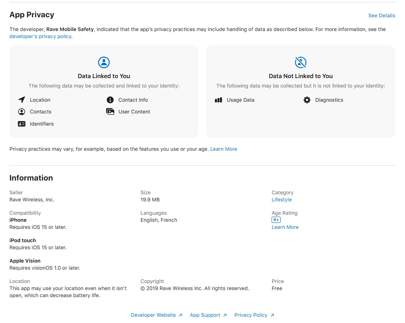Open the Developer Website link
The height and width of the screenshot is (323, 405).
(153, 315)
